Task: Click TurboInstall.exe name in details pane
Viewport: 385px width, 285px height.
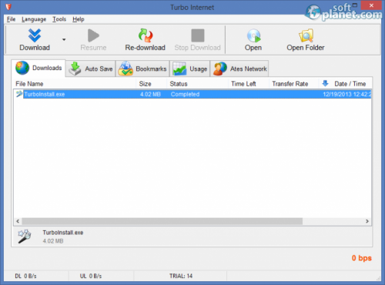Action: click(x=63, y=233)
